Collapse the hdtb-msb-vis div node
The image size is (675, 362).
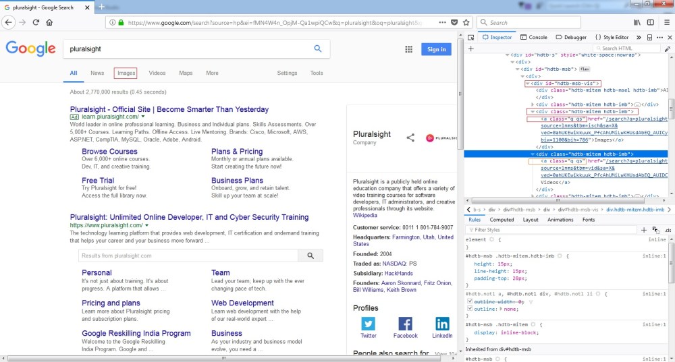(526, 83)
